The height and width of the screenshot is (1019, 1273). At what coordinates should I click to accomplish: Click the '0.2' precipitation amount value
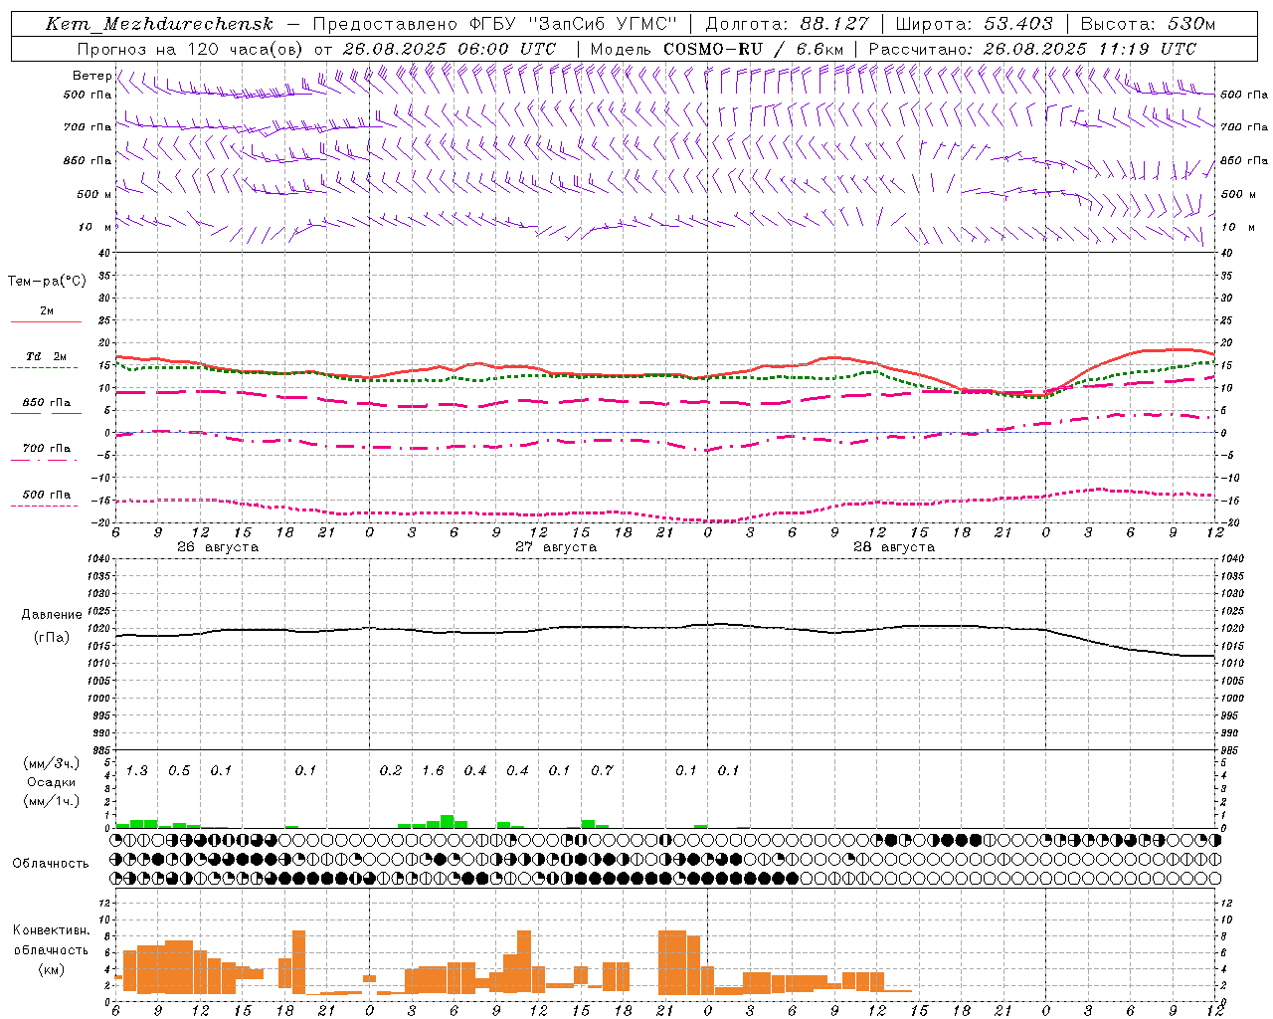[x=391, y=770]
